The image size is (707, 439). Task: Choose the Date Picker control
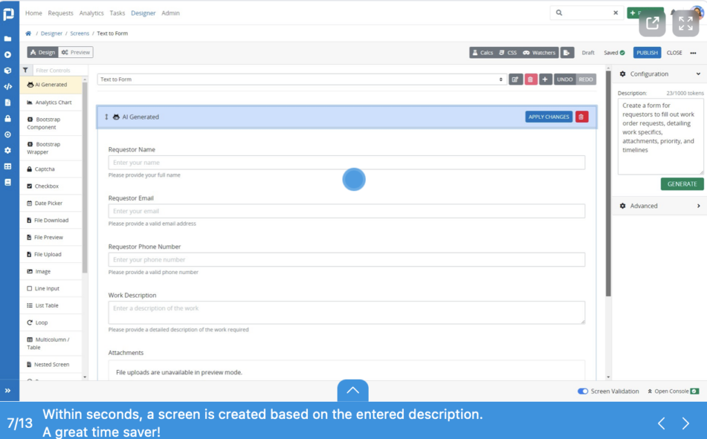[x=50, y=203]
